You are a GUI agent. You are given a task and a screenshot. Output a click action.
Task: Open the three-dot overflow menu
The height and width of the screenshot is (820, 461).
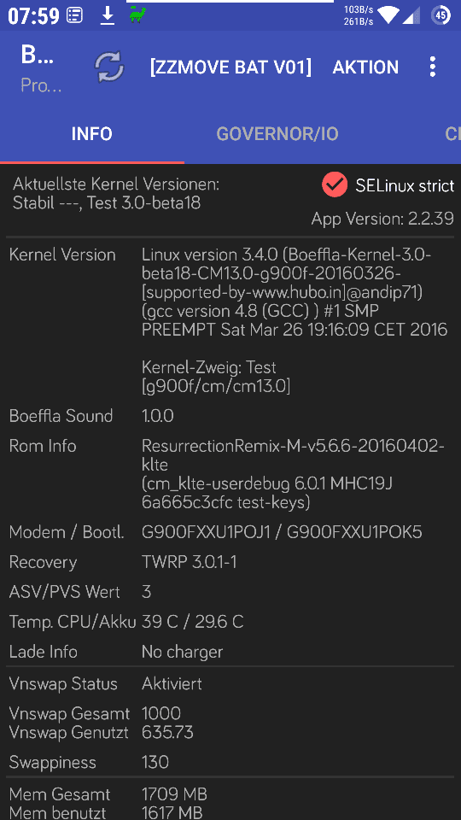click(432, 67)
